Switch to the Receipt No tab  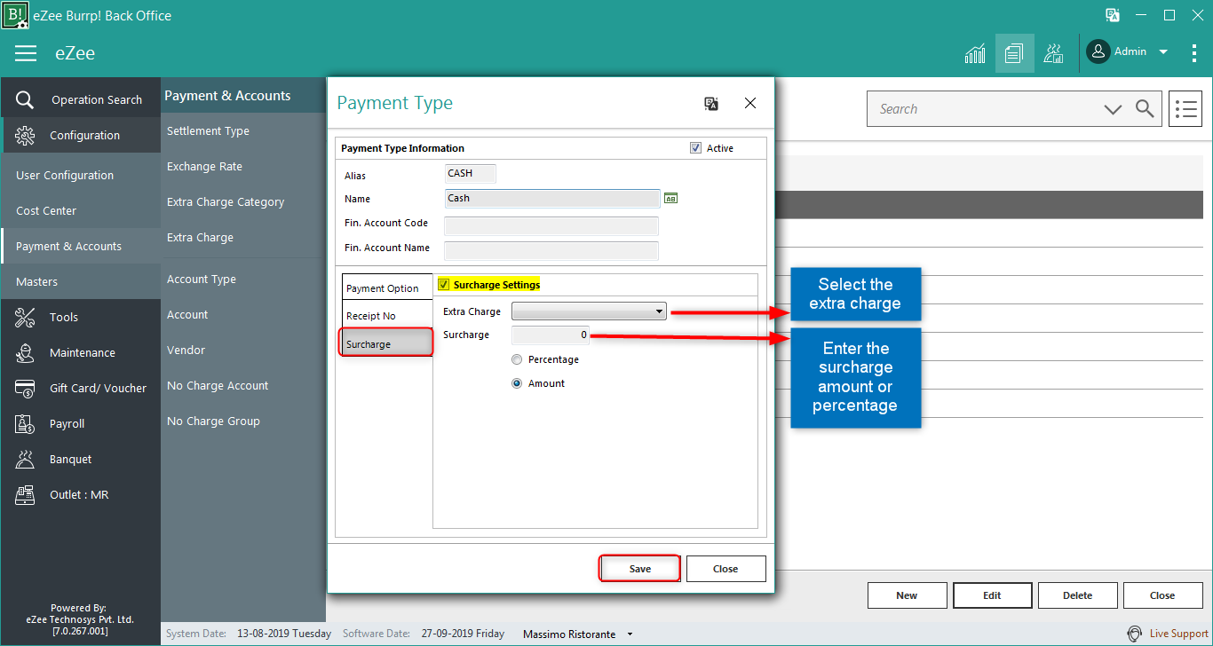pos(387,316)
